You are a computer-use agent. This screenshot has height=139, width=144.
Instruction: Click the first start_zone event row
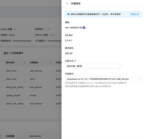(32, 71)
